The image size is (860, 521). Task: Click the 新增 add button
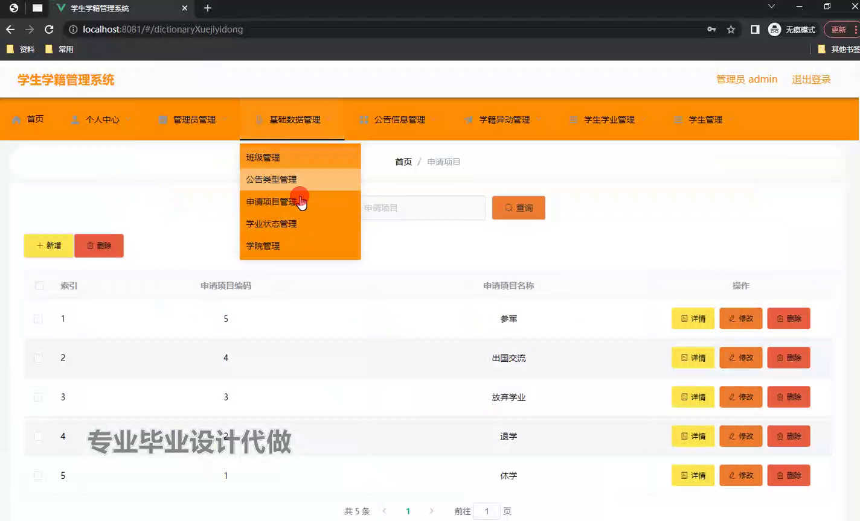pos(49,246)
